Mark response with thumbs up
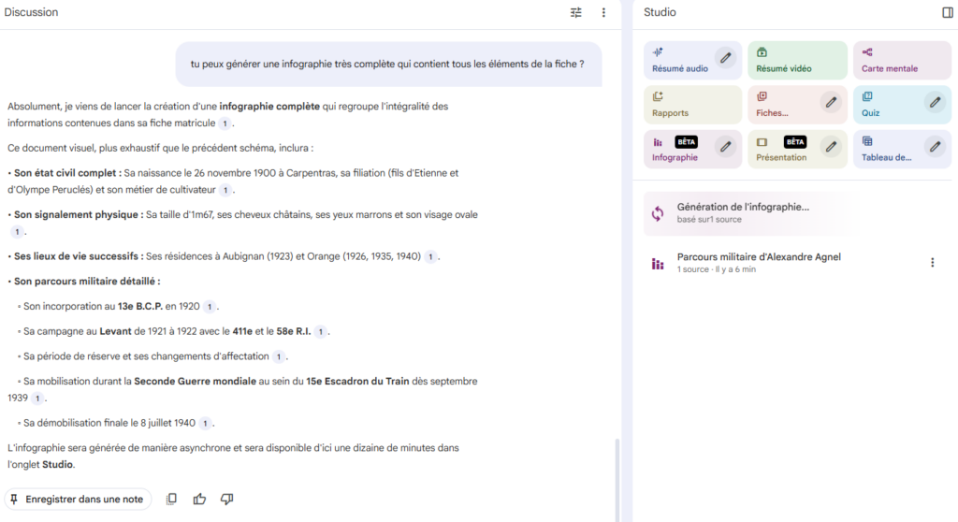 pos(199,500)
